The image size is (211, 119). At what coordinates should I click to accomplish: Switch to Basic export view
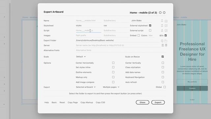54,102
